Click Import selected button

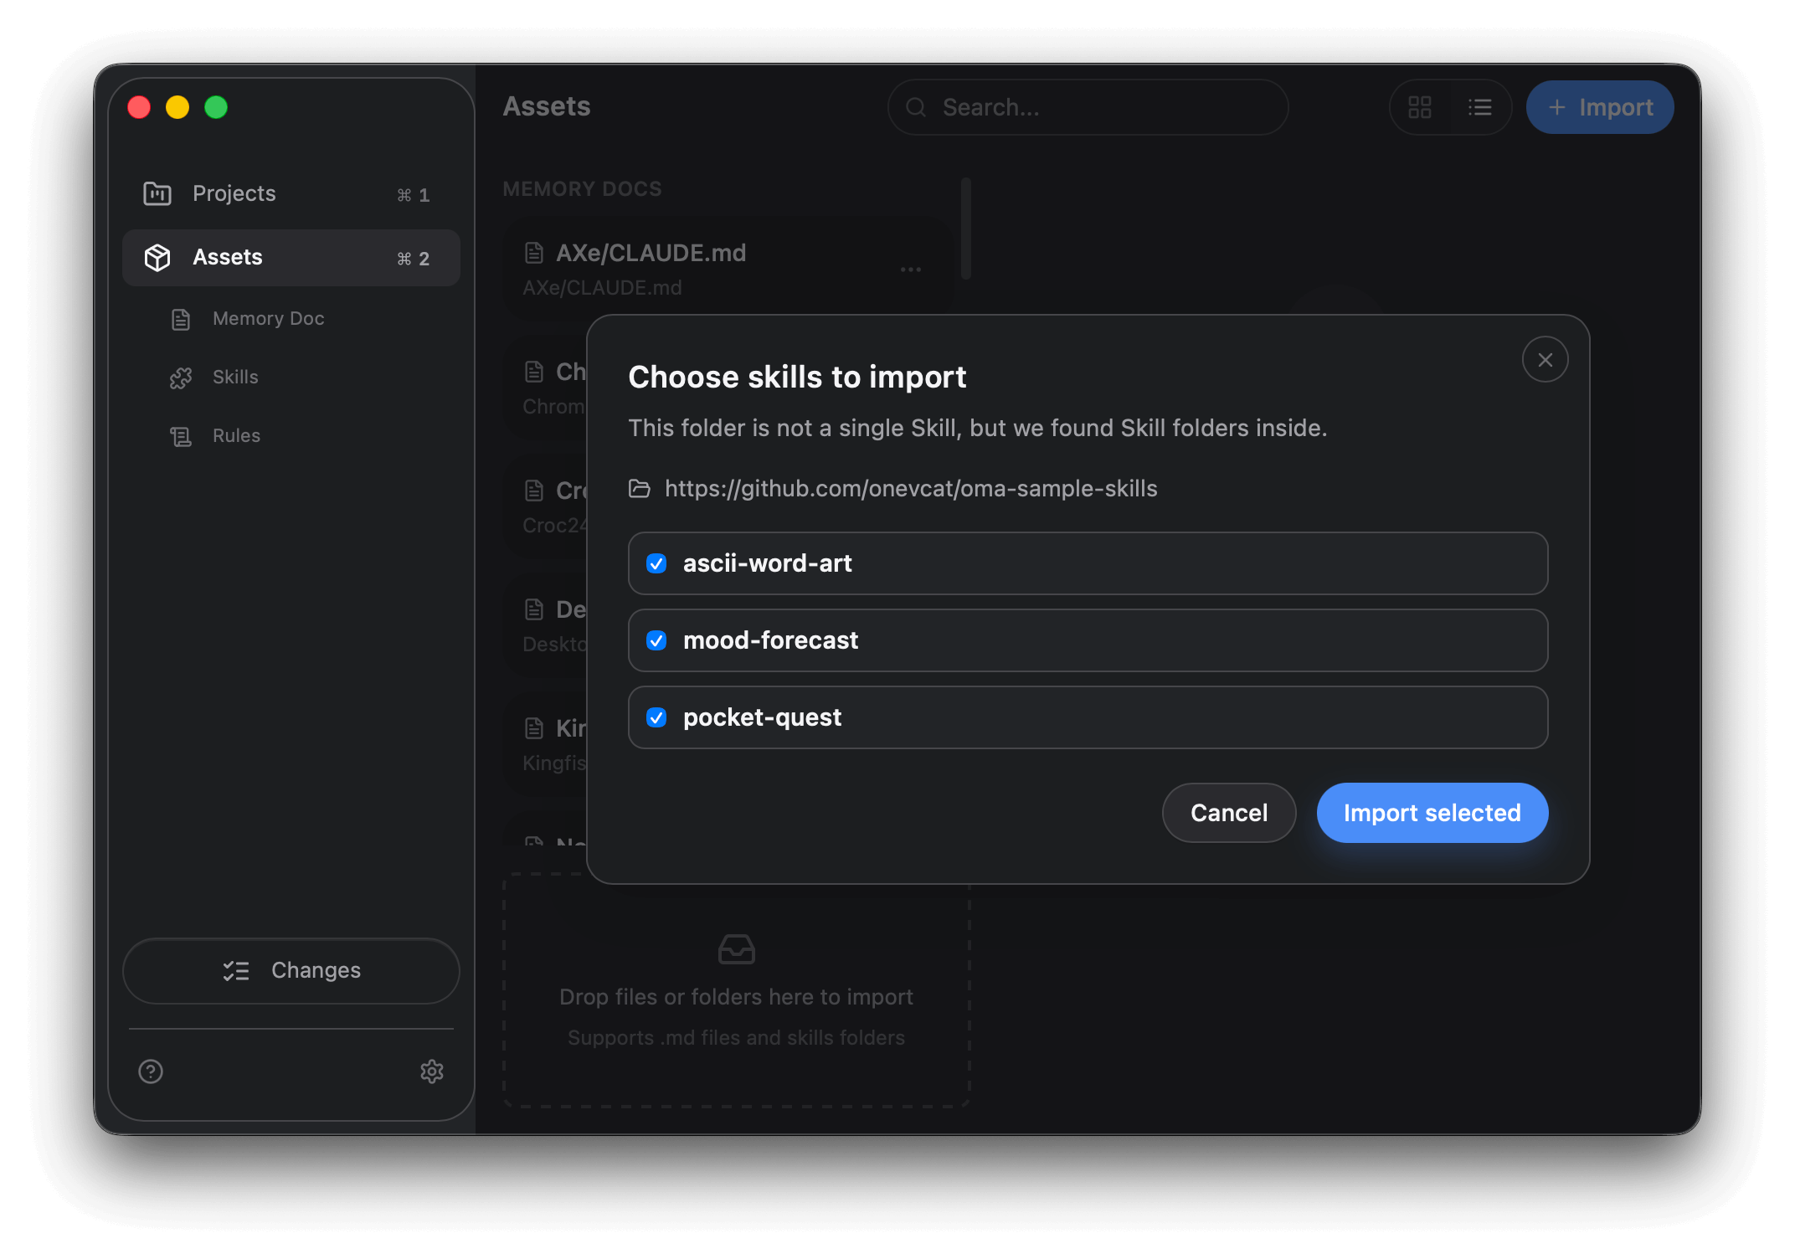pyautogui.click(x=1432, y=813)
